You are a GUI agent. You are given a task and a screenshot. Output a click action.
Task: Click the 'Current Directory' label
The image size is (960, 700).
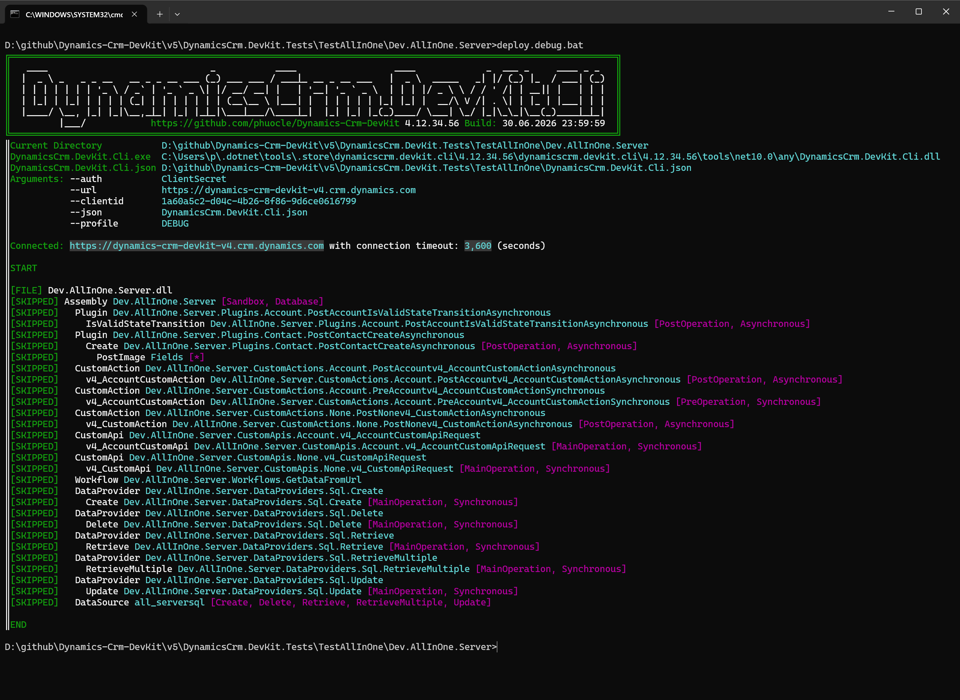tap(56, 146)
